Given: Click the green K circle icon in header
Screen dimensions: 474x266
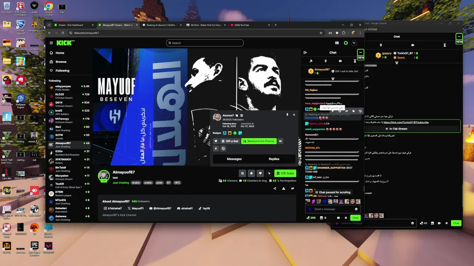Looking at the screenshot, I should point(346,43).
